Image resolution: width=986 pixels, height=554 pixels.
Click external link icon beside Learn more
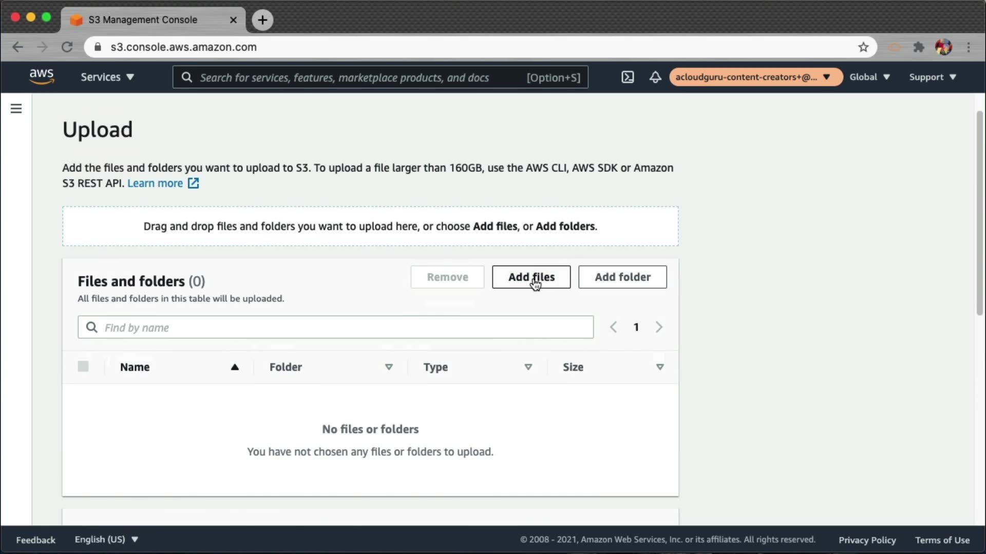tap(194, 183)
